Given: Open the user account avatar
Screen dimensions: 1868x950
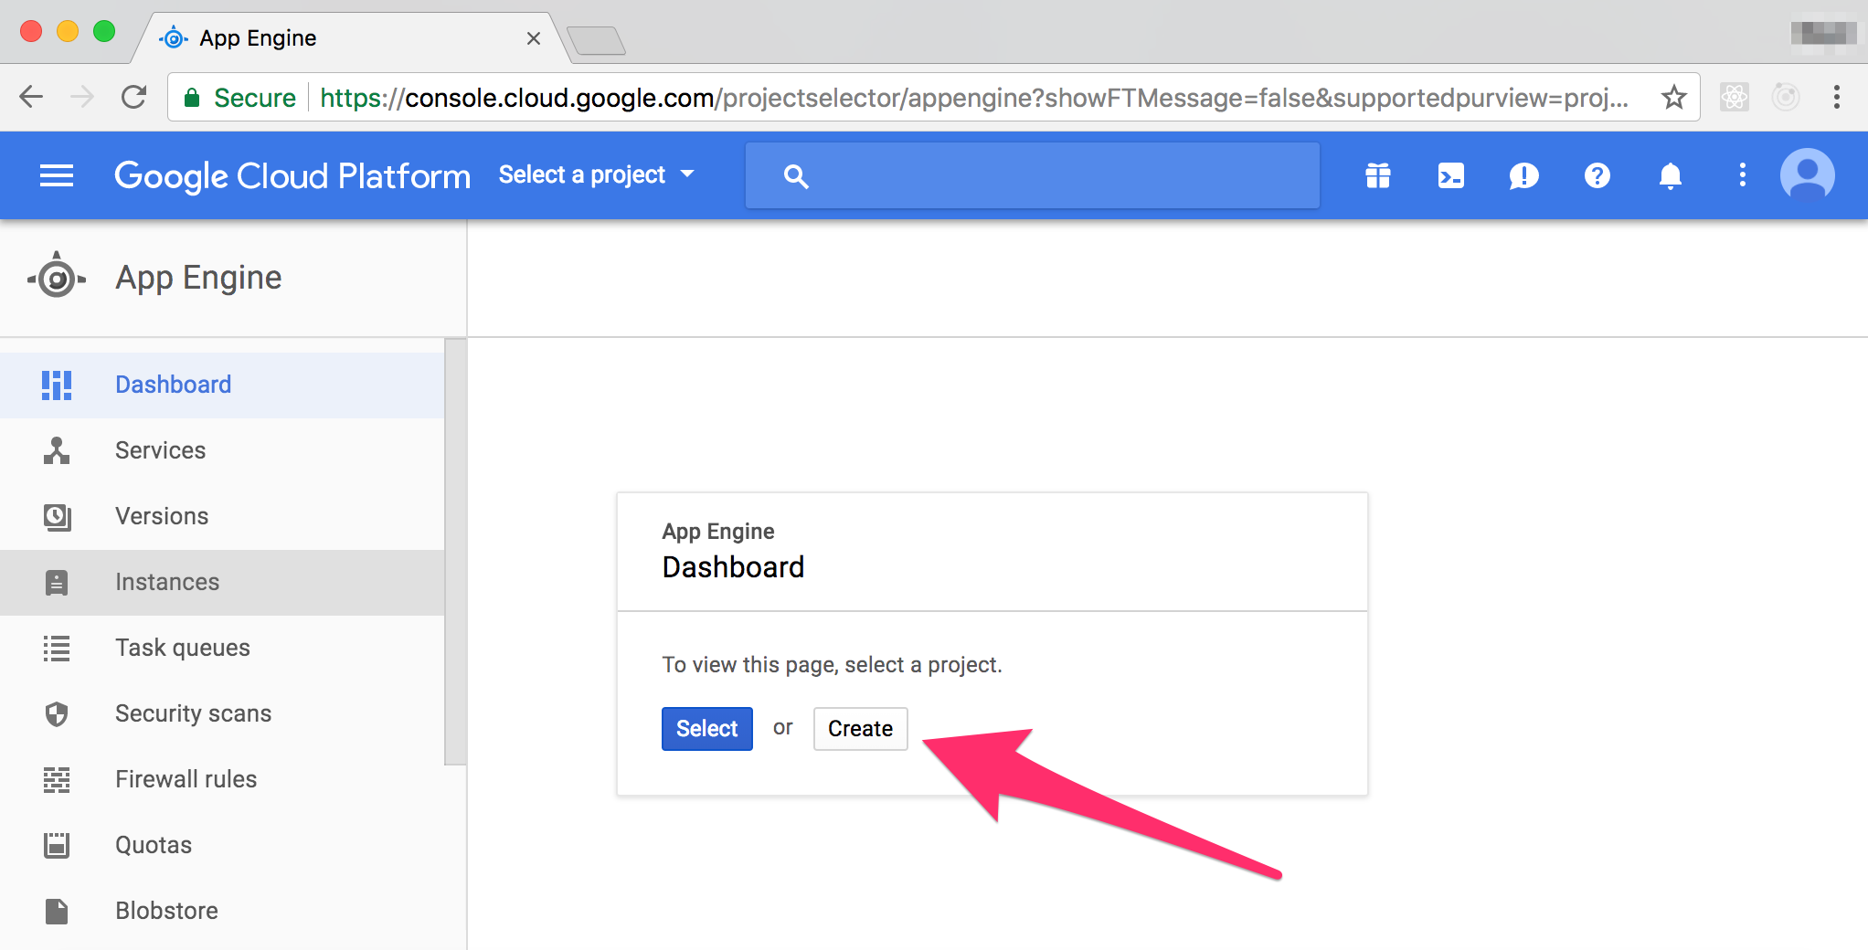Looking at the screenshot, I should coord(1808,174).
